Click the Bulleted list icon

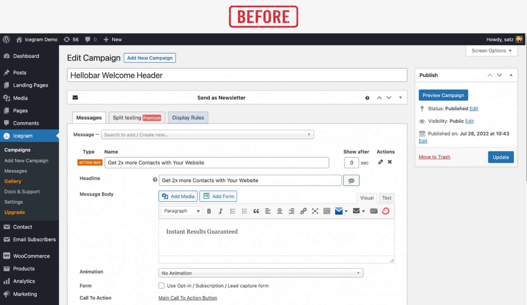point(232,211)
